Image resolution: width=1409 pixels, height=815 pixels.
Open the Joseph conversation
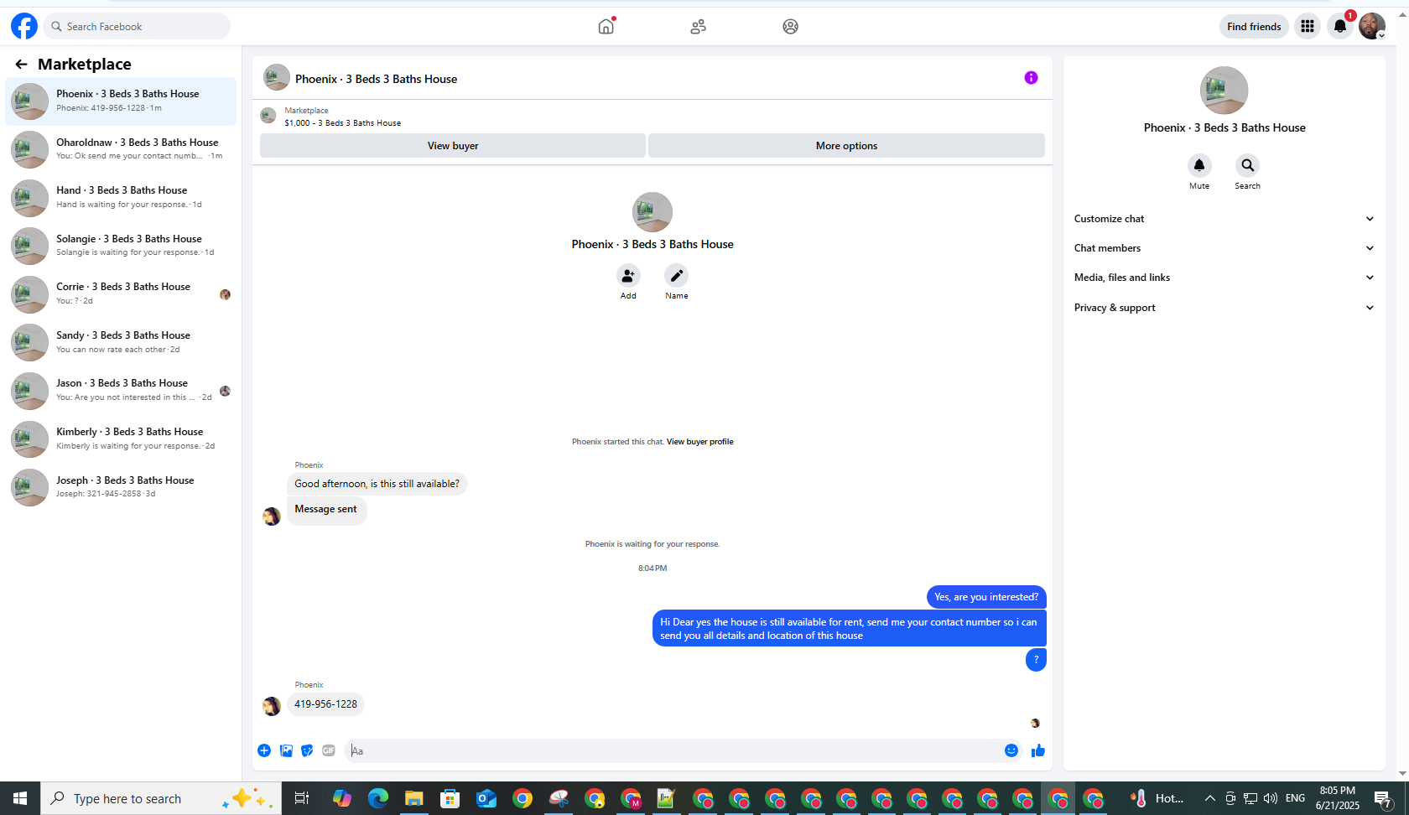point(121,487)
